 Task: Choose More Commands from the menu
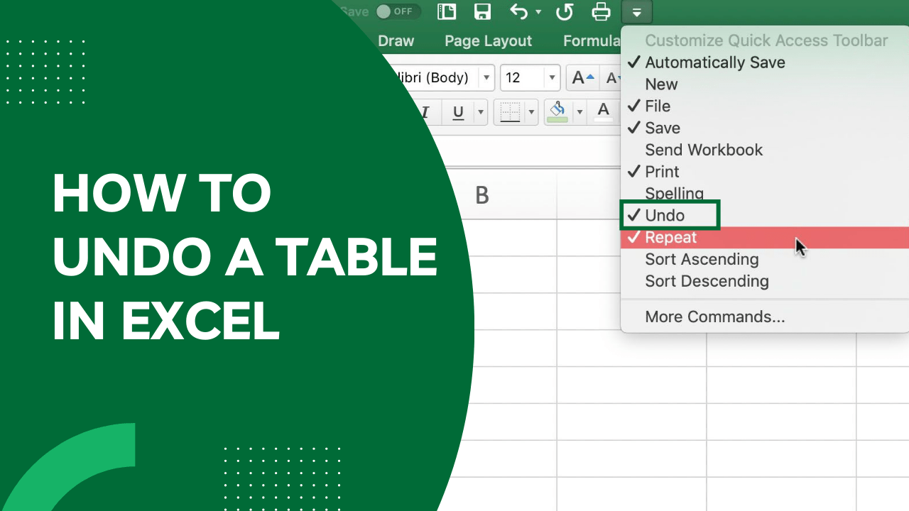(x=714, y=317)
